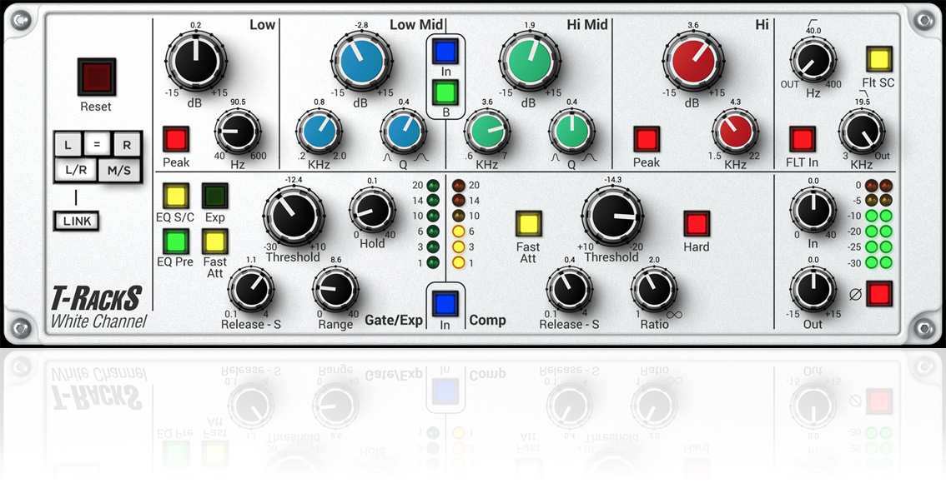This screenshot has width=946, height=483.
Task: Click the input gain In knob
Action: tap(813, 209)
